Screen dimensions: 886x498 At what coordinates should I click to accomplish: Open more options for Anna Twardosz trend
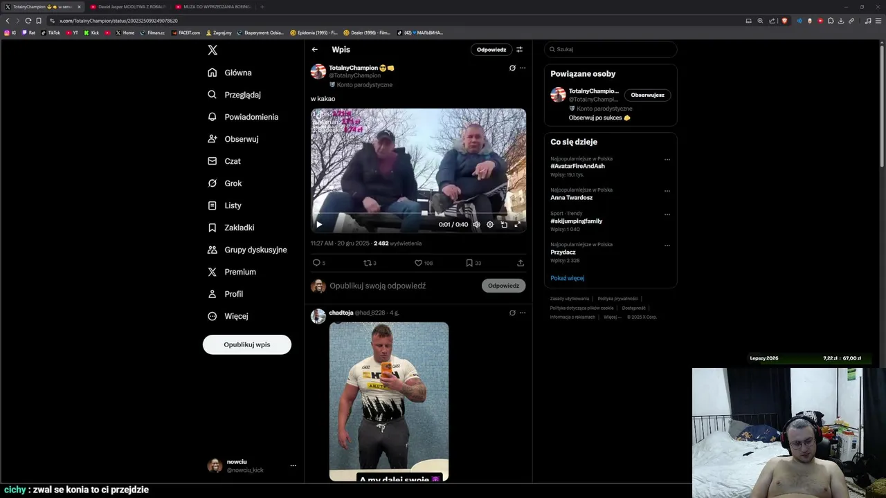(667, 191)
